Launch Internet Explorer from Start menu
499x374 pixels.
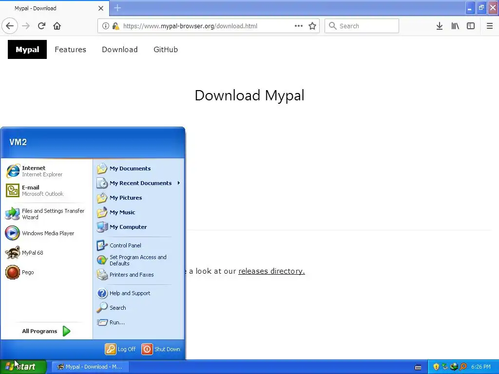[46, 171]
